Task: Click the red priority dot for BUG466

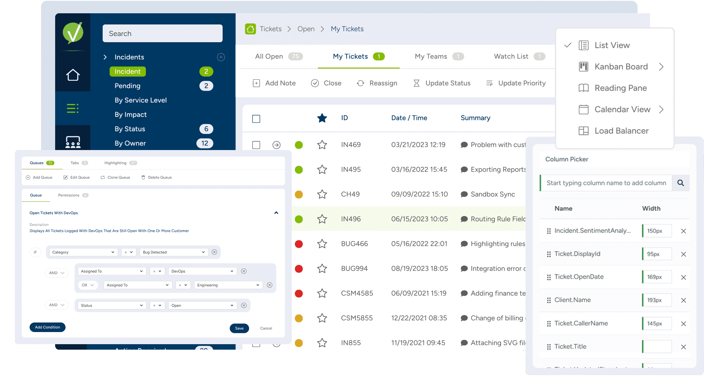Action: tap(299, 244)
